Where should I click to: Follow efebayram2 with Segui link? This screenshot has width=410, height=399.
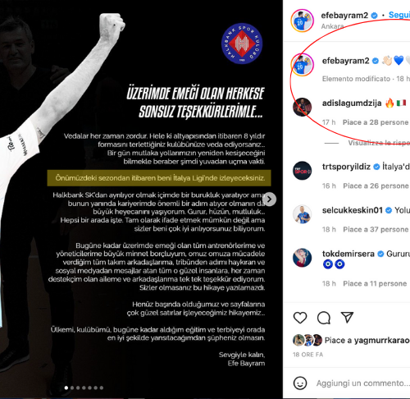[399, 15]
